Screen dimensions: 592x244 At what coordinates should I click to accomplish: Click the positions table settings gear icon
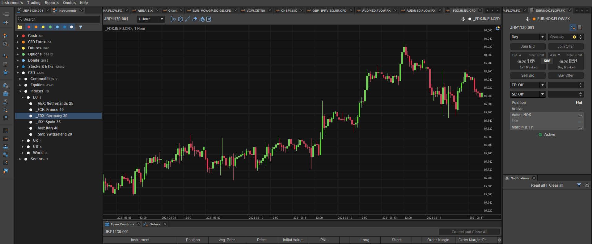pos(499,240)
